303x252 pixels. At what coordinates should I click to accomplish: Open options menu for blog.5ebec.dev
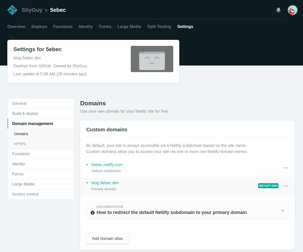point(285,186)
